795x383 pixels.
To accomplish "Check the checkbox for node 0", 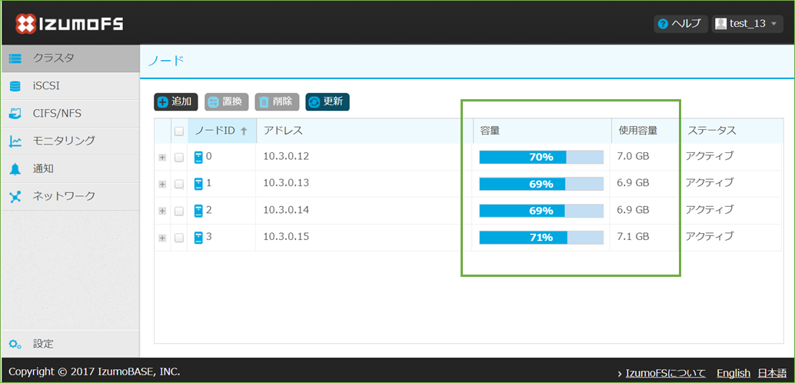I will [x=179, y=158].
